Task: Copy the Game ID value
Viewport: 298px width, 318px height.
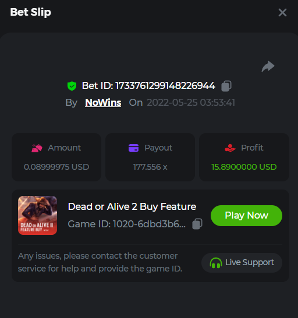Action: pos(197,224)
